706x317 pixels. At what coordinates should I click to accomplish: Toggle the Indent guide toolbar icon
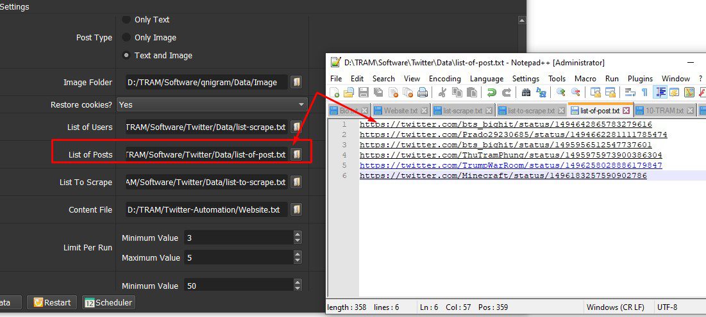[x=660, y=93]
